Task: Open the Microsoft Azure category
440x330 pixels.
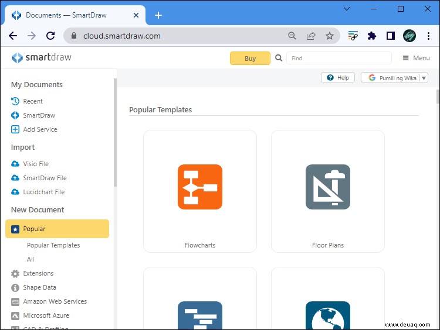Action: pos(40,315)
